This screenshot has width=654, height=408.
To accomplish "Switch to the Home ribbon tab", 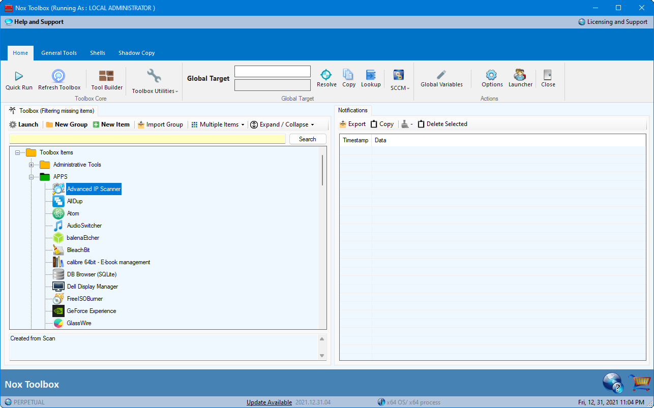I will point(20,53).
